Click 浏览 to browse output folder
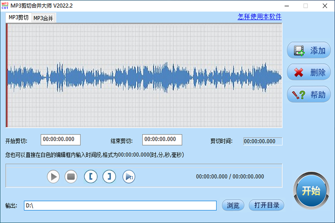Image resolution: width=335 pixels, height=223 pixels. (x=232, y=205)
